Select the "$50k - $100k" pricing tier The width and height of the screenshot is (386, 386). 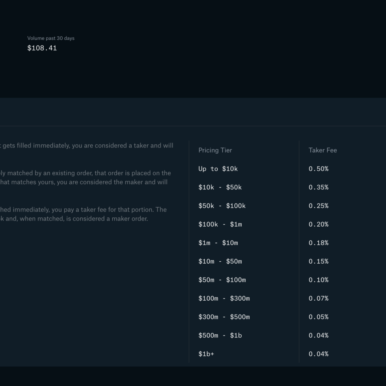(222, 206)
